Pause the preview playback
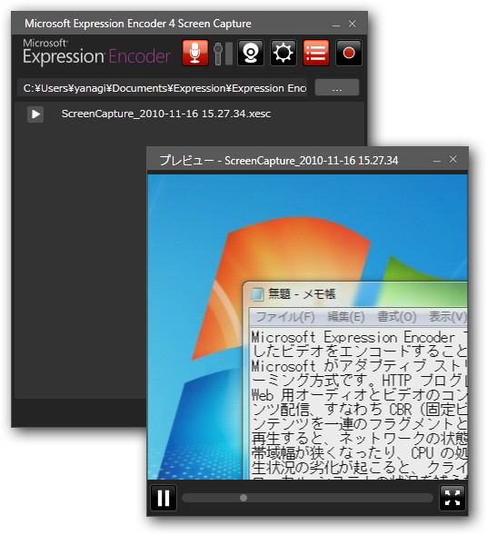 pyautogui.click(x=164, y=498)
